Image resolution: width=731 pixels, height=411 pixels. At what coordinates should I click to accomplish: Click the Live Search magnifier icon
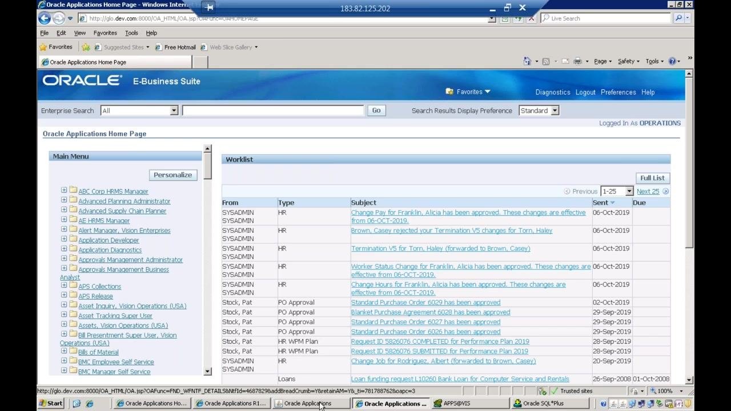tap(678, 18)
